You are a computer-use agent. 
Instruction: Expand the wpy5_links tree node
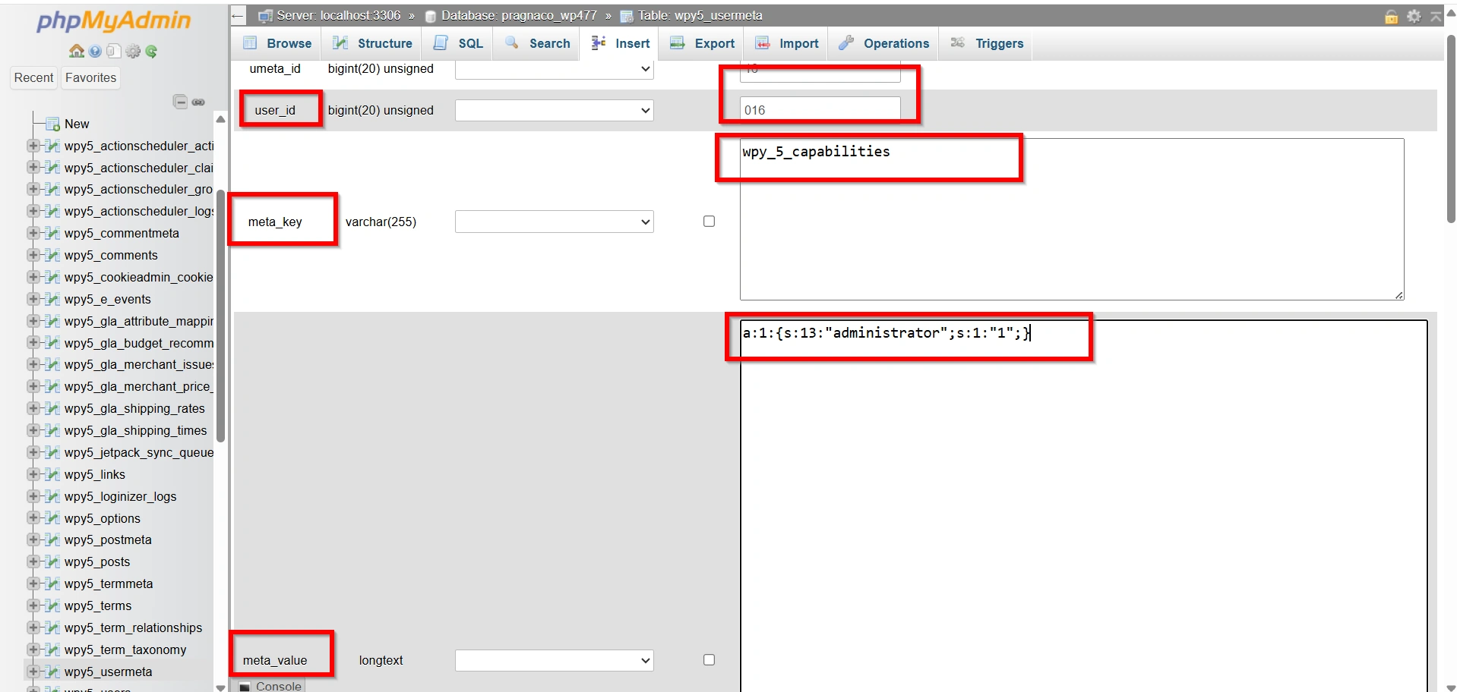pos(33,474)
